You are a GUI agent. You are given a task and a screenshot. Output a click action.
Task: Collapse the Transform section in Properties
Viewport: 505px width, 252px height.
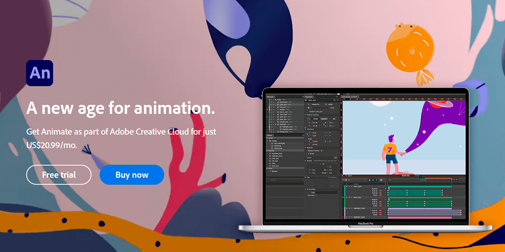click(306, 129)
